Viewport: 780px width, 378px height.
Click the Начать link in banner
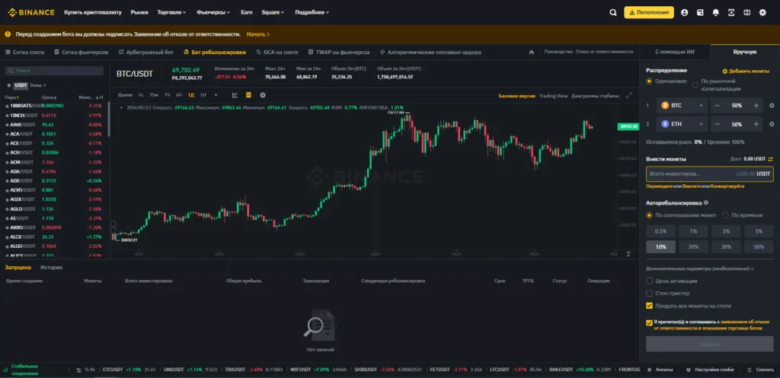257,34
